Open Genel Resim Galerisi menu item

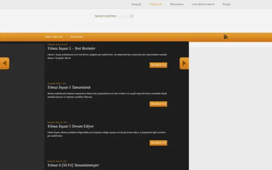coord(203,4)
